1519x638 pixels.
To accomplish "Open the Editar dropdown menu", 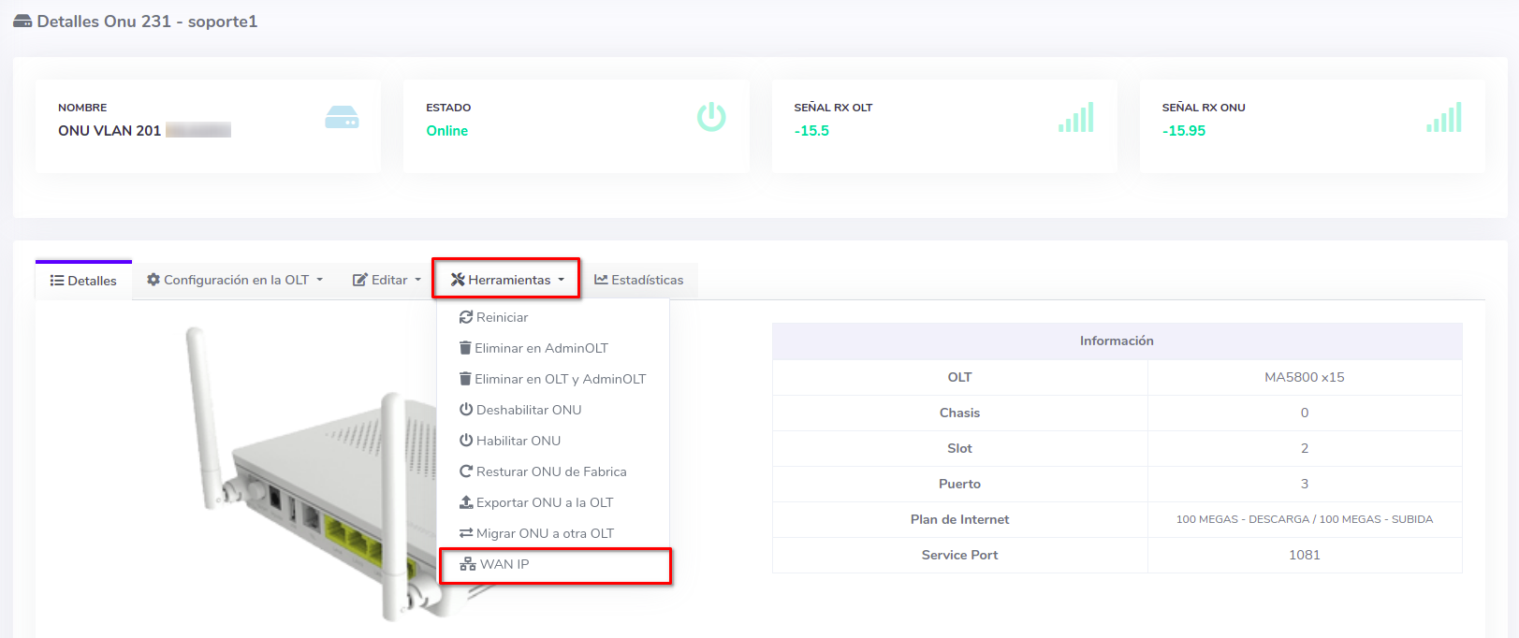I will 387,280.
